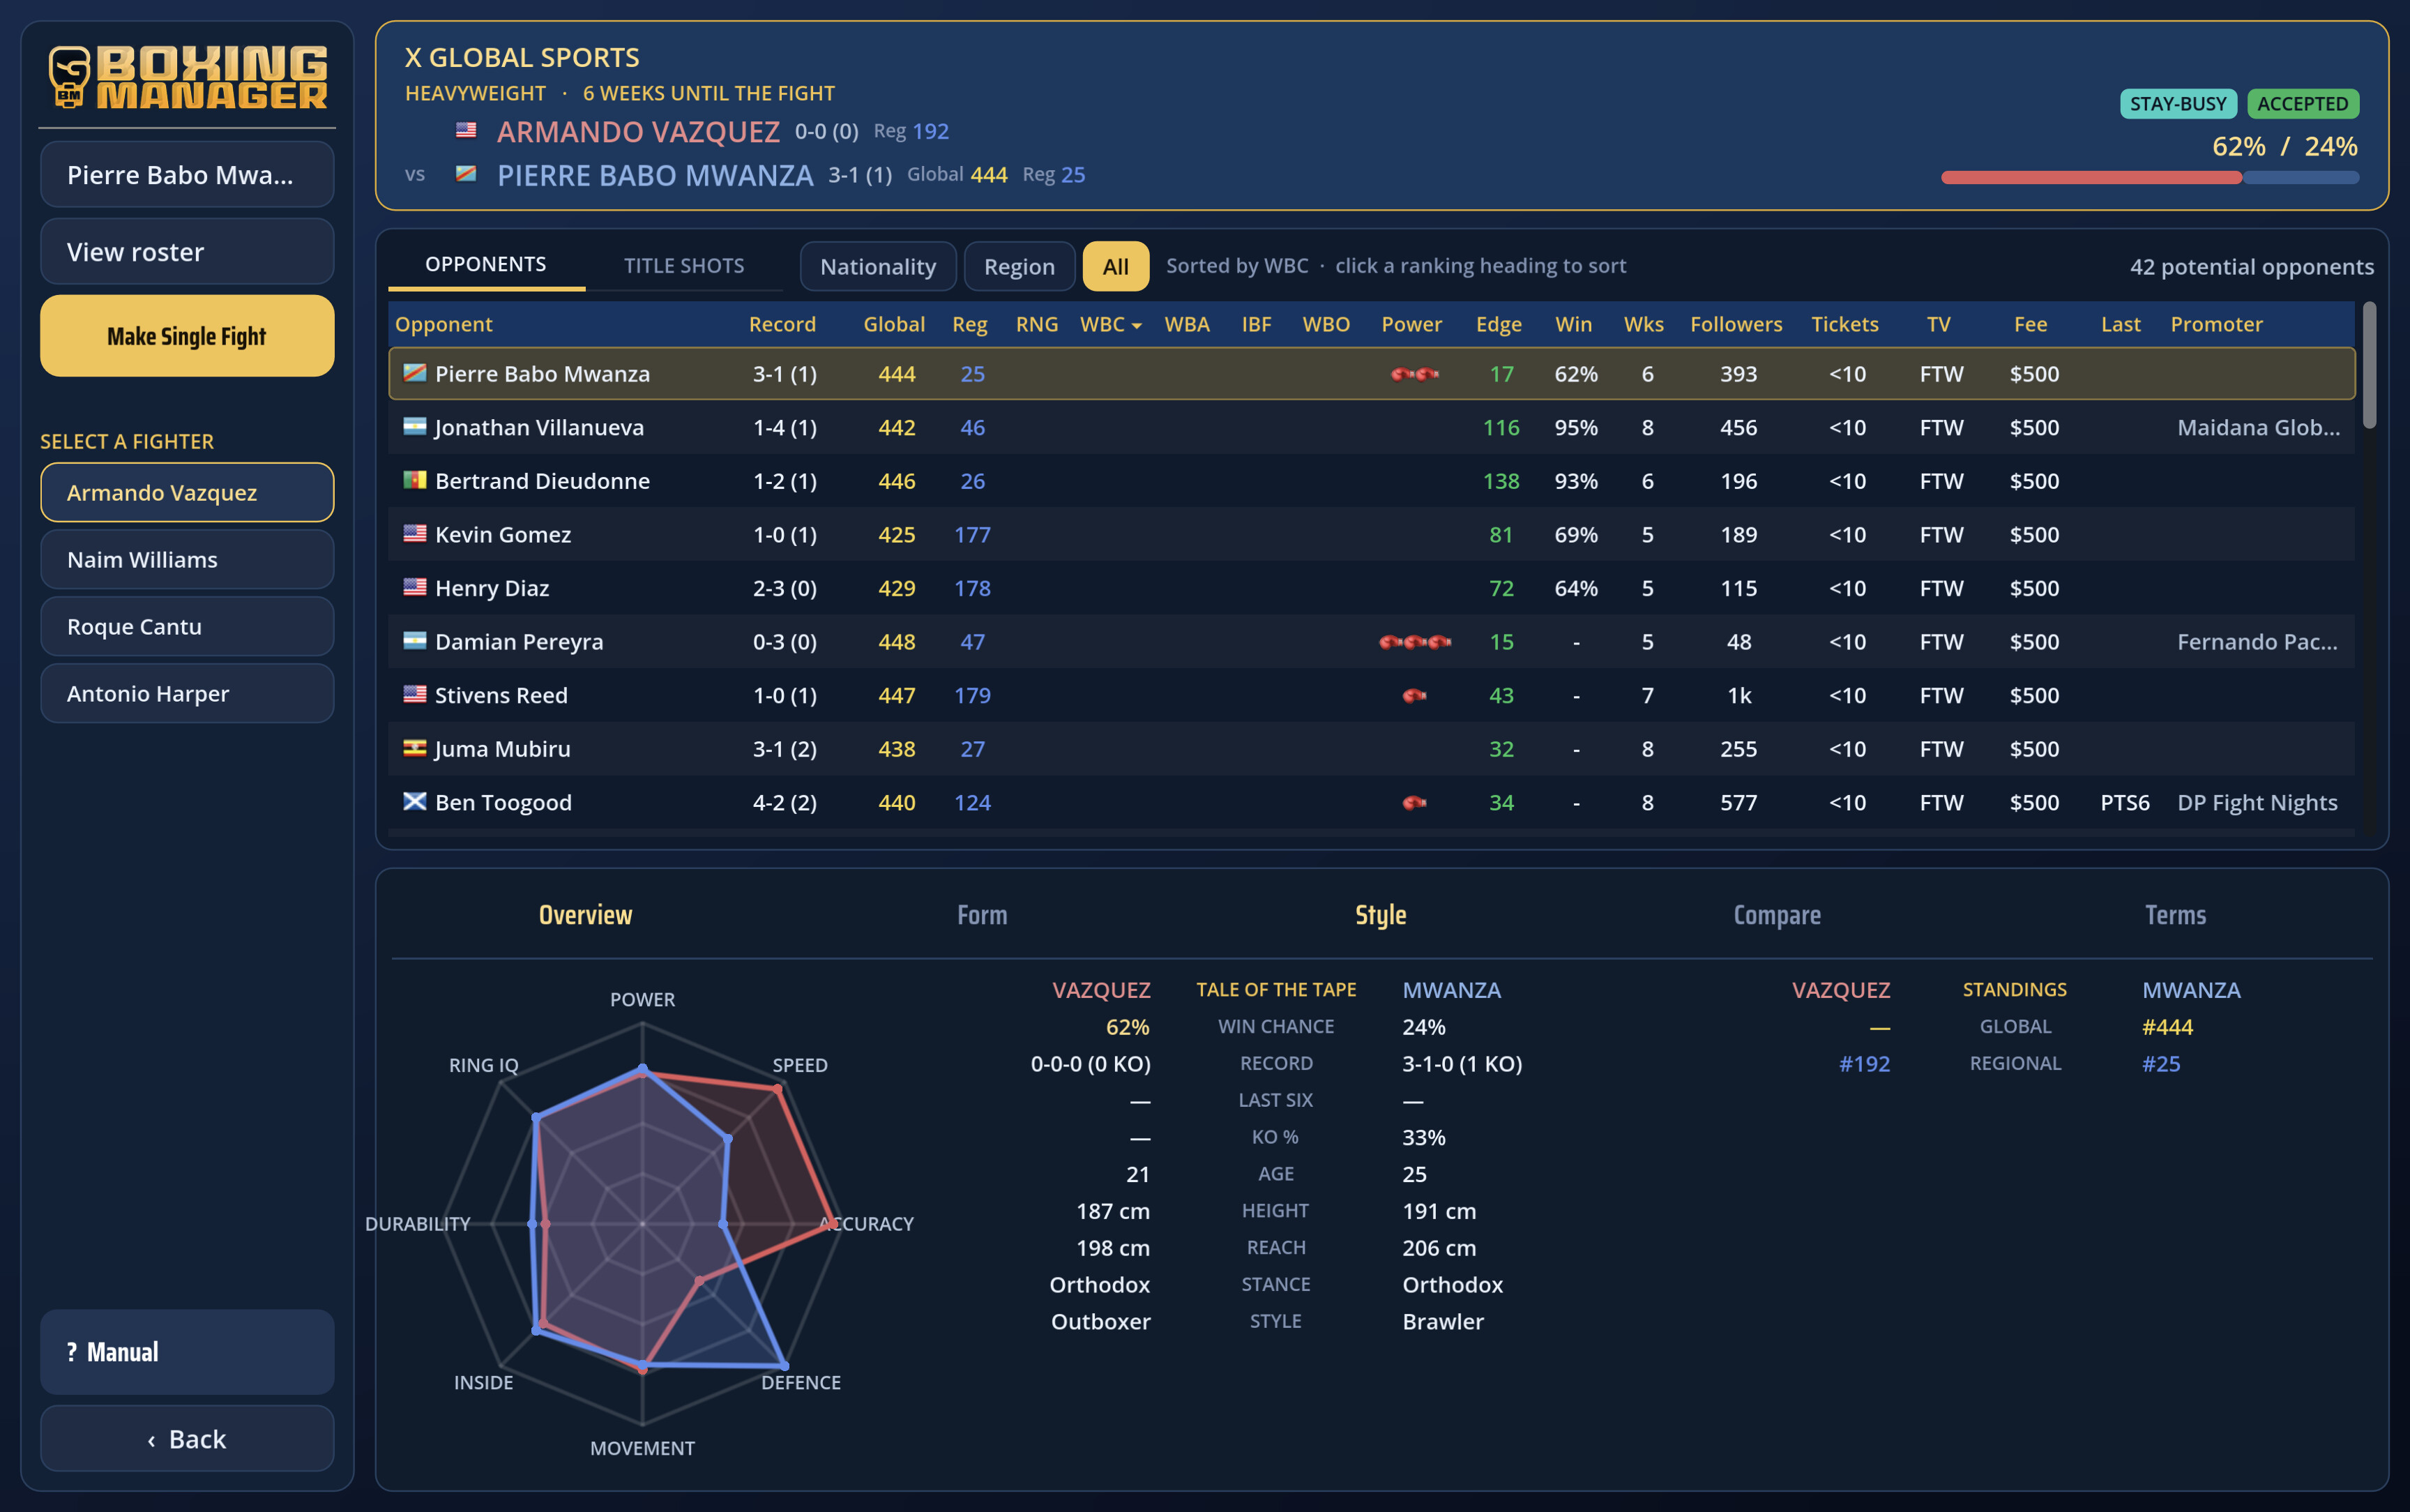Click the win chance bar in fight header
The height and width of the screenshot is (1512, 2410).
coord(2149,178)
